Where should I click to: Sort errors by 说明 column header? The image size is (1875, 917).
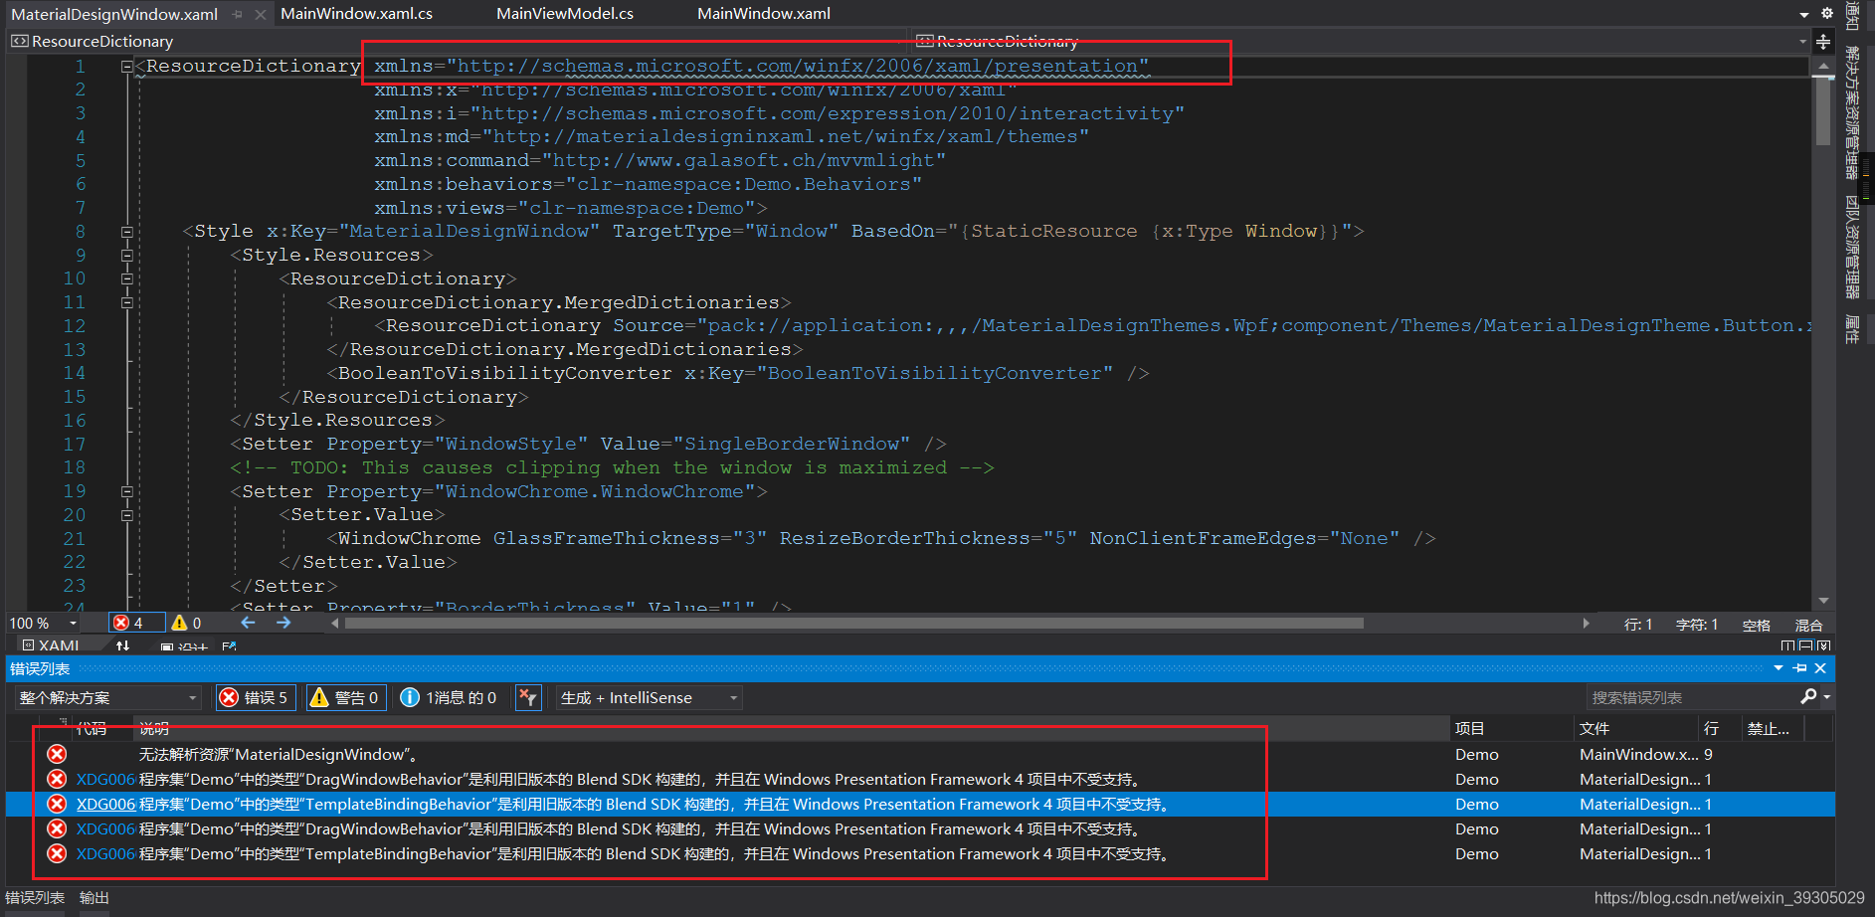click(792, 728)
